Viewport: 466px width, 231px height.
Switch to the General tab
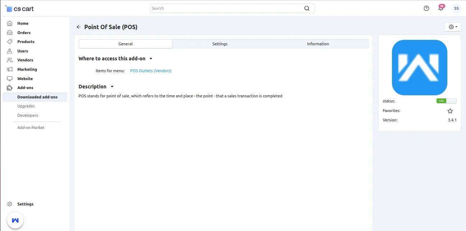125,44
